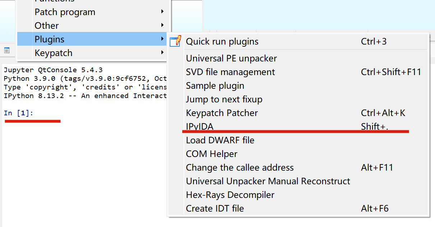Launch the IPyIDA plugin
Image resolution: width=435 pixels, height=227 pixels.
point(200,126)
